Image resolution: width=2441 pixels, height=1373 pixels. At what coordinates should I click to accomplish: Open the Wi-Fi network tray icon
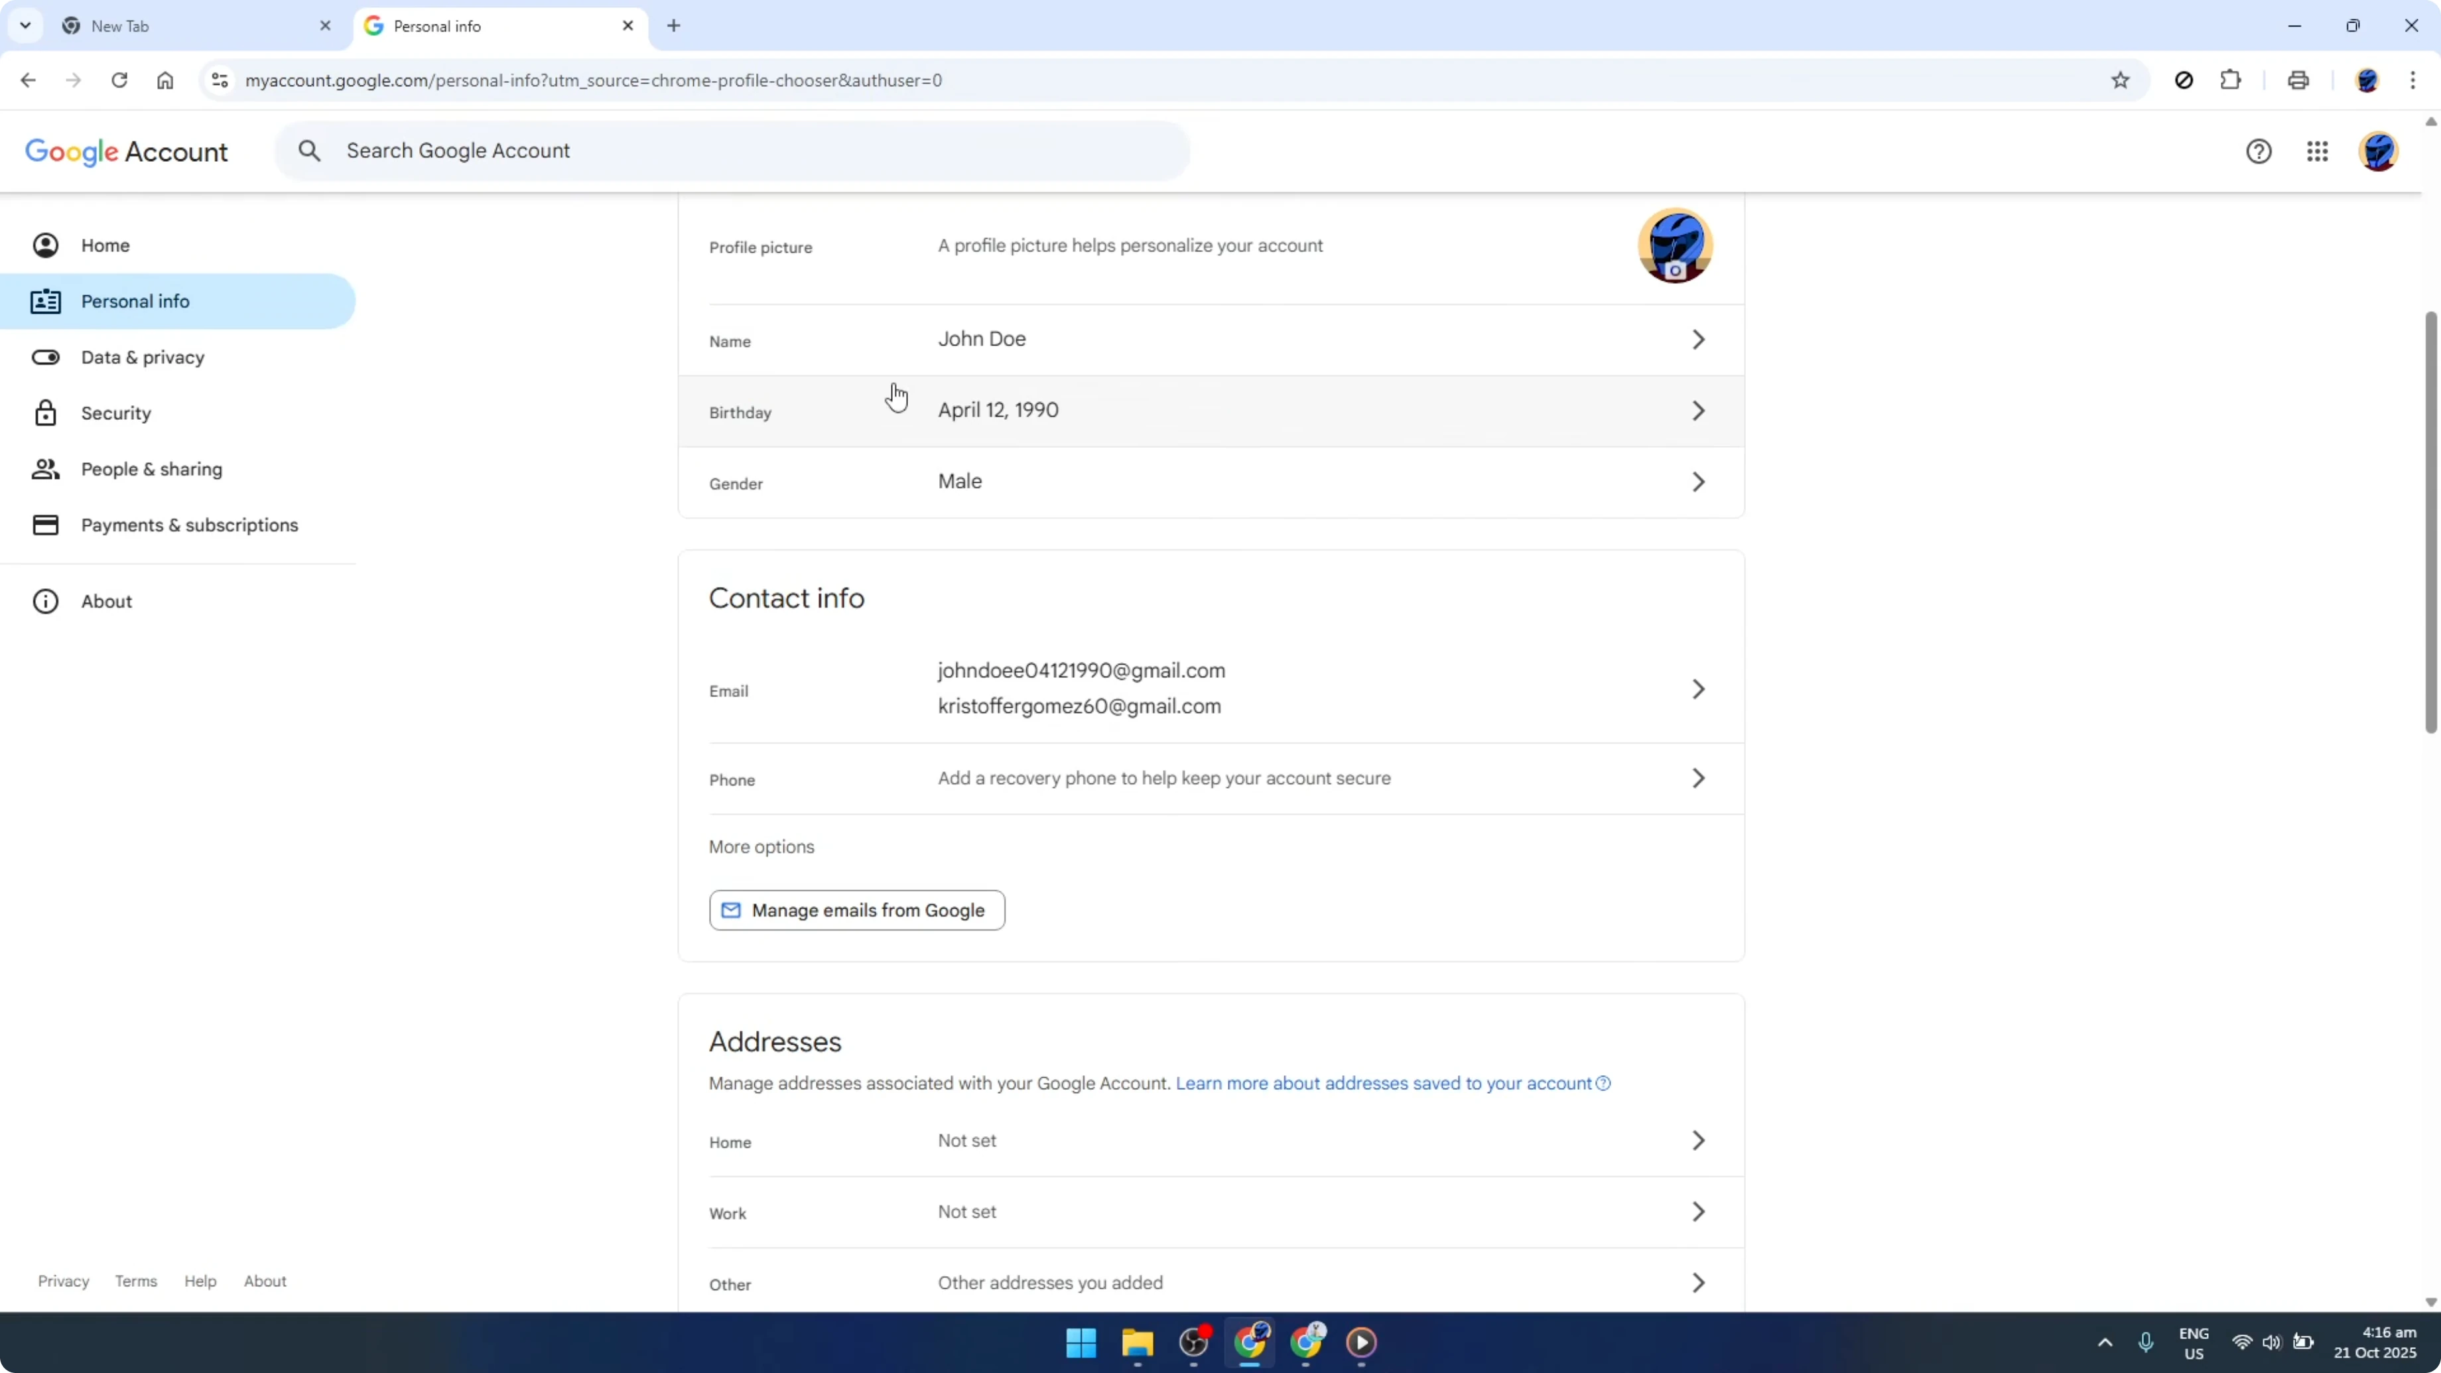click(2242, 1342)
